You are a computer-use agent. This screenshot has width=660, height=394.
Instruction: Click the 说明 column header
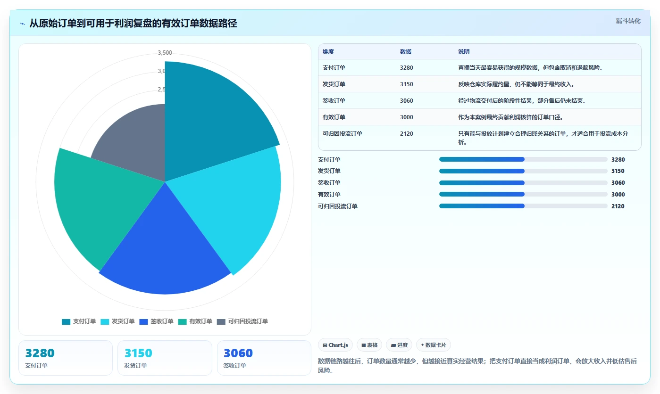click(464, 52)
